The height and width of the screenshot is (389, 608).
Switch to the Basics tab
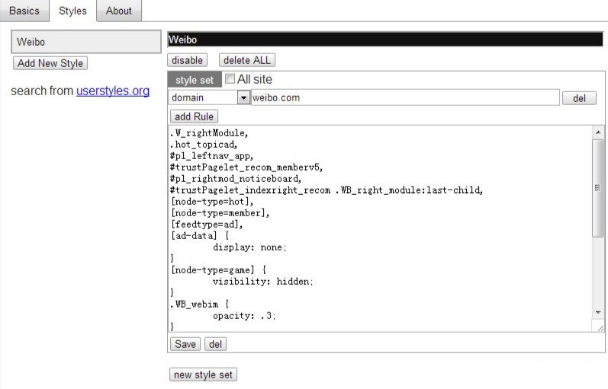(x=24, y=11)
